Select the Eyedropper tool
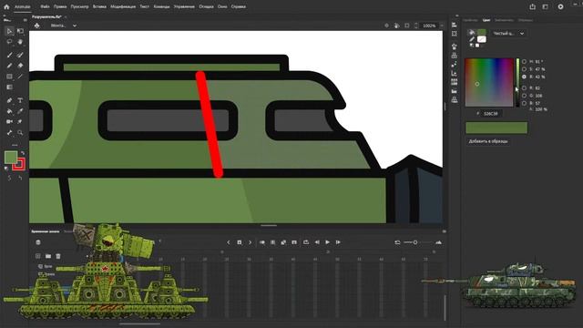 coord(20,111)
